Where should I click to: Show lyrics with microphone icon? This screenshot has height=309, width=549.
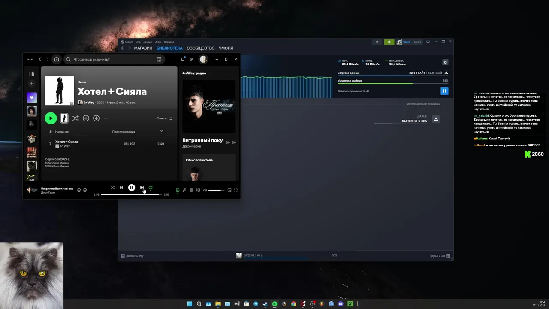tap(184, 190)
